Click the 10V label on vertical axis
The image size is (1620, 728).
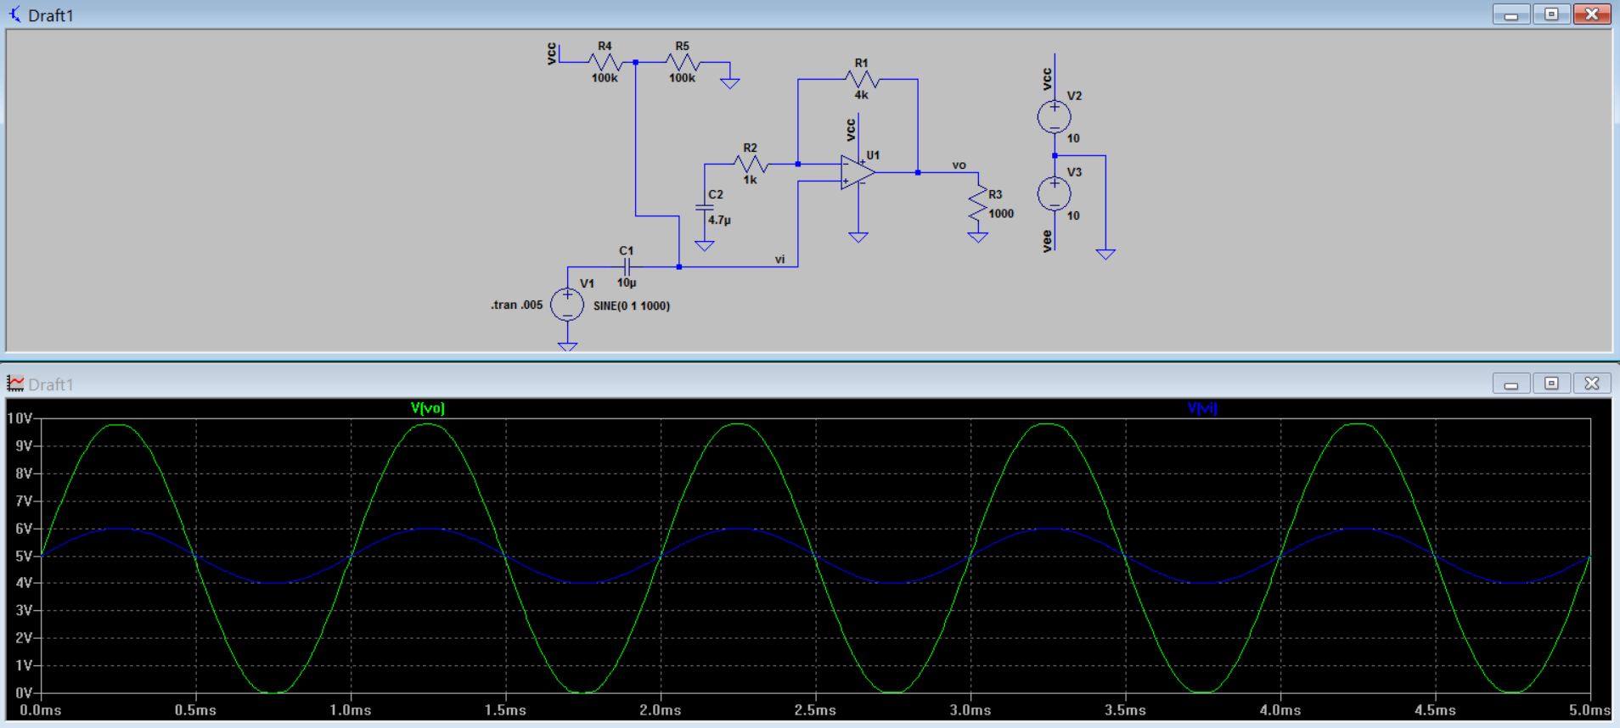click(x=20, y=418)
